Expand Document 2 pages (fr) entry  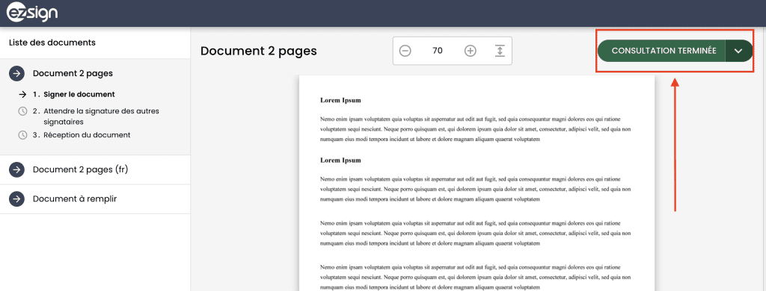pyautogui.click(x=95, y=169)
